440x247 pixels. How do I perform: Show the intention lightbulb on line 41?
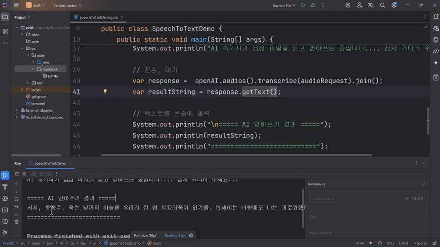click(105, 91)
